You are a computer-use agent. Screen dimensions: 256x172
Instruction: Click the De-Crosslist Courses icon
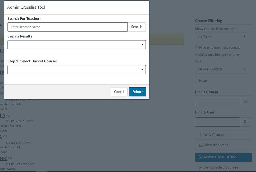(201, 167)
